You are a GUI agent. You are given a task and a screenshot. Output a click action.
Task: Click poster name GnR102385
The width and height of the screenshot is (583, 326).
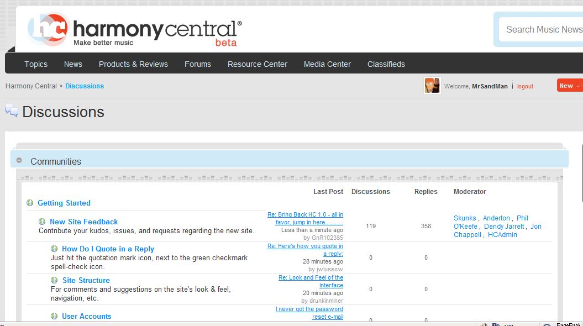(327, 238)
